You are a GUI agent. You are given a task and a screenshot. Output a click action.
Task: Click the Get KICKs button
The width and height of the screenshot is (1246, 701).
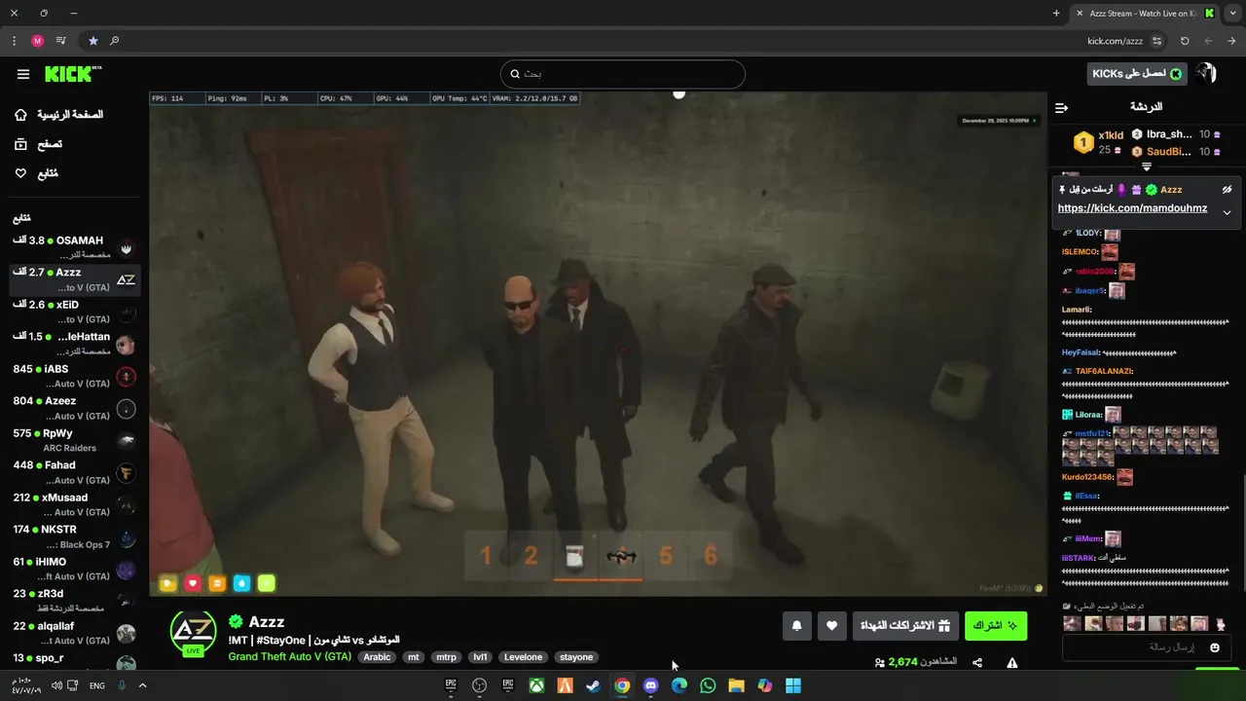(1138, 74)
